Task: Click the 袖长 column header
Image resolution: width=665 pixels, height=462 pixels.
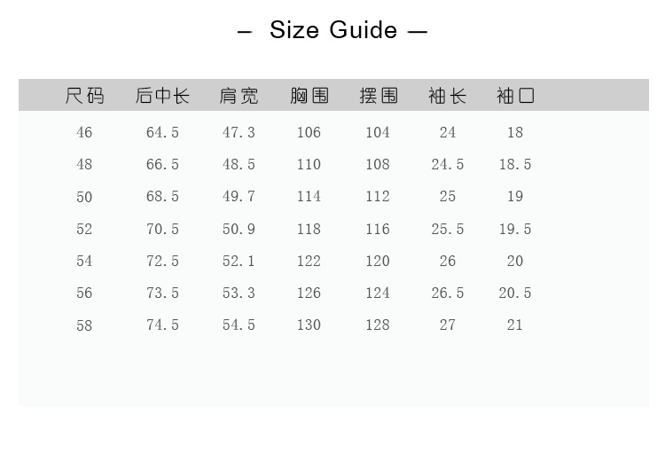Action: (447, 96)
